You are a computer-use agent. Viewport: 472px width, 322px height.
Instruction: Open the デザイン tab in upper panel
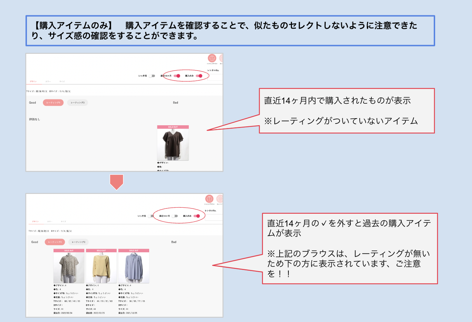click(33, 81)
